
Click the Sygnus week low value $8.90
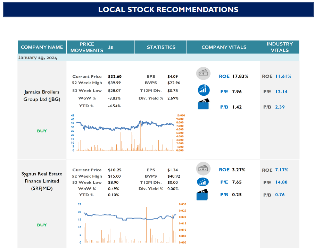click(113, 182)
